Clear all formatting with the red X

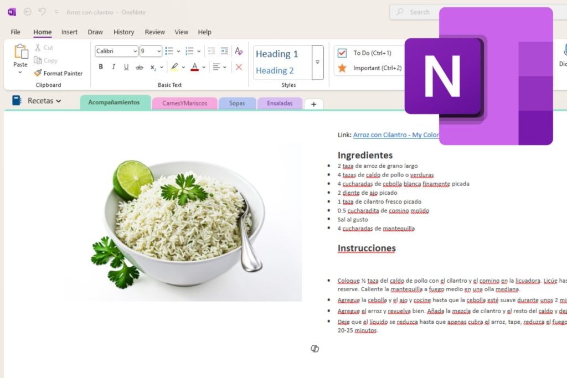tap(239, 67)
